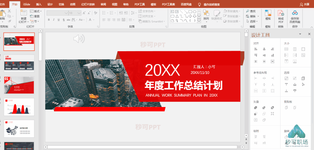Open the font name dropdown
Screen dimensions: 314x150
pos(66,13)
